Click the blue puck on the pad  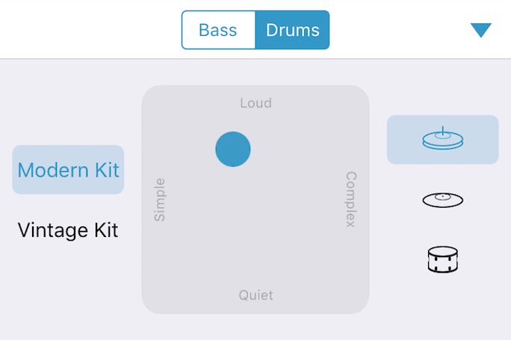point(232,149)
